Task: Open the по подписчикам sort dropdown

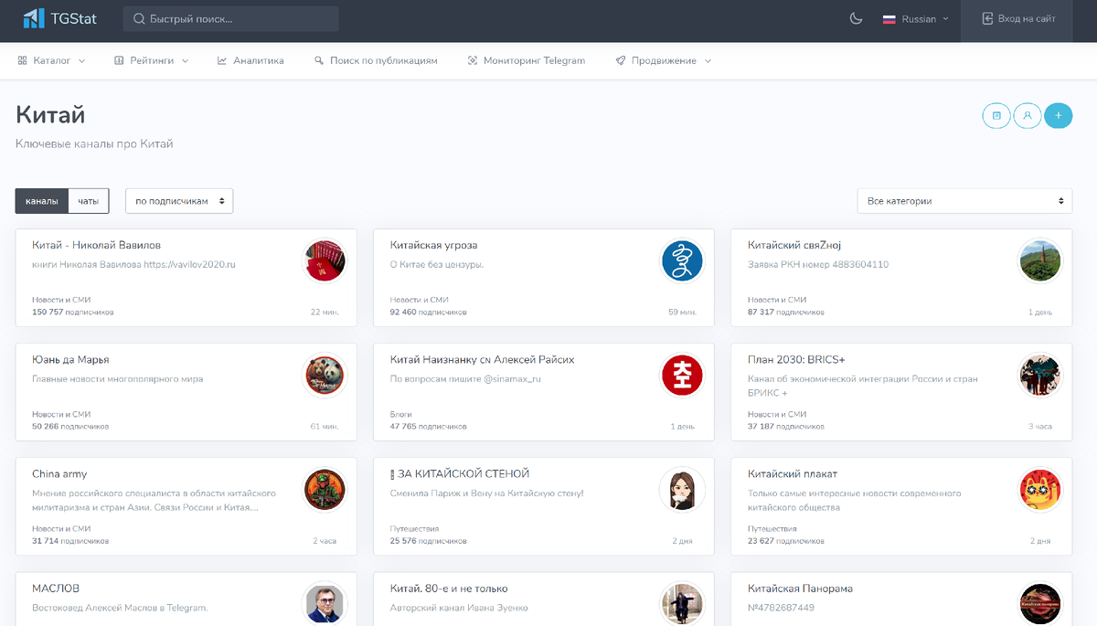Action: pyautogui.click(x=179, y=201)
